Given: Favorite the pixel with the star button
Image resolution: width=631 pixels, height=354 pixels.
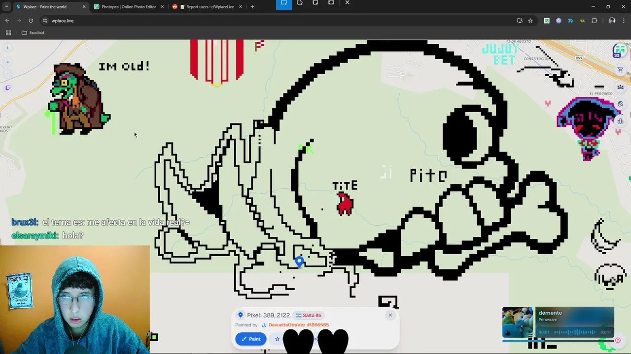Looking at the screenshot, I should pos(277,339).
